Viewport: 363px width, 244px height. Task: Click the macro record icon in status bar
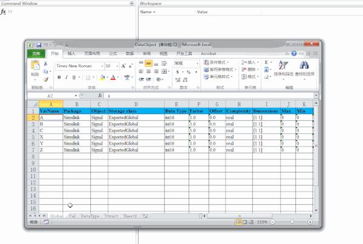click(x=46, y=222)
